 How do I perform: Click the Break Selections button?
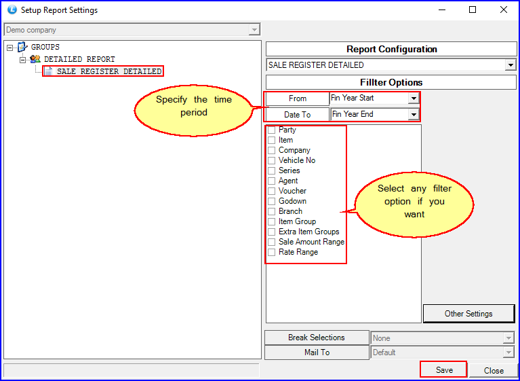click(317, 338)
